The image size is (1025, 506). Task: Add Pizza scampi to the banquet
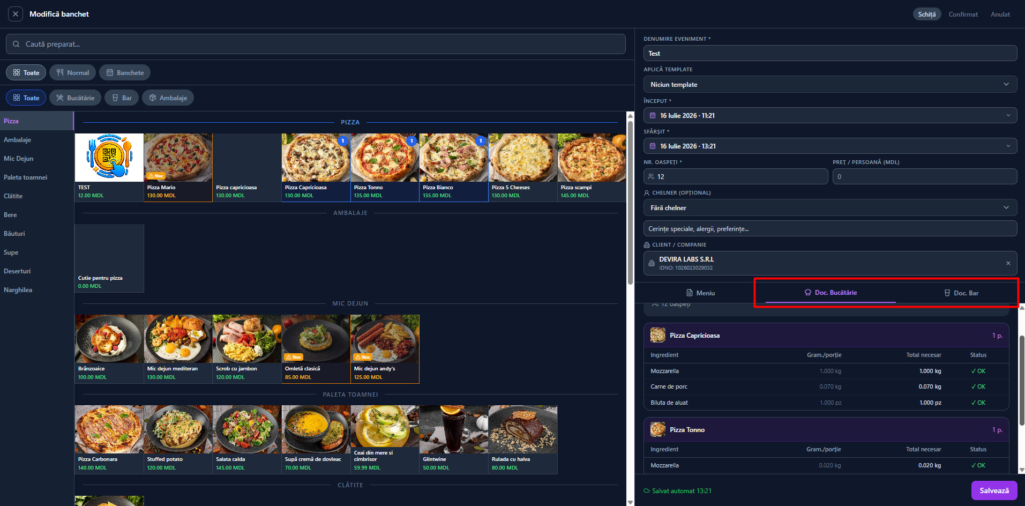(592, 168)
